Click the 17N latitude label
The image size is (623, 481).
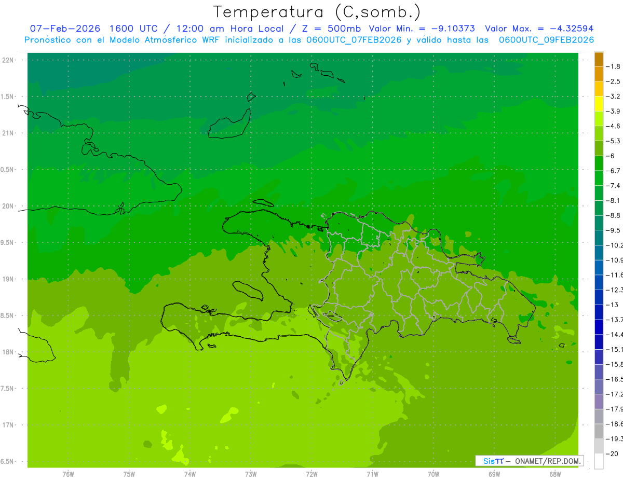point(8,425)
